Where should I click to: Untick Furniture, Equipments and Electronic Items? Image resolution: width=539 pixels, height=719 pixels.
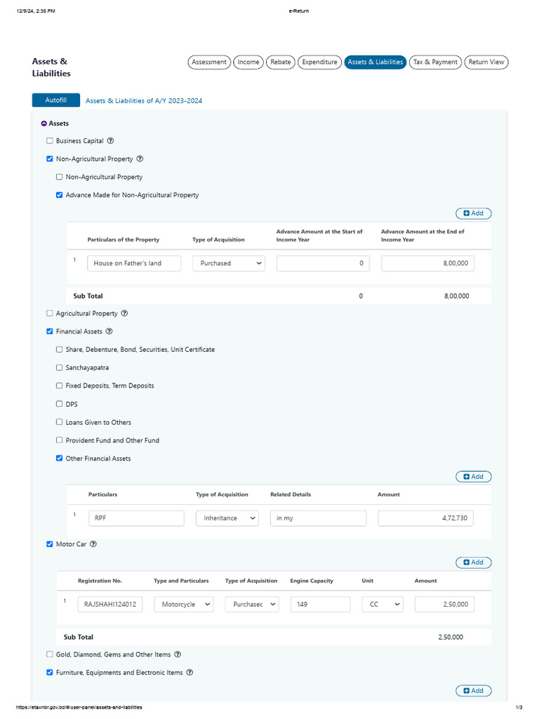(x=50, y=672)
